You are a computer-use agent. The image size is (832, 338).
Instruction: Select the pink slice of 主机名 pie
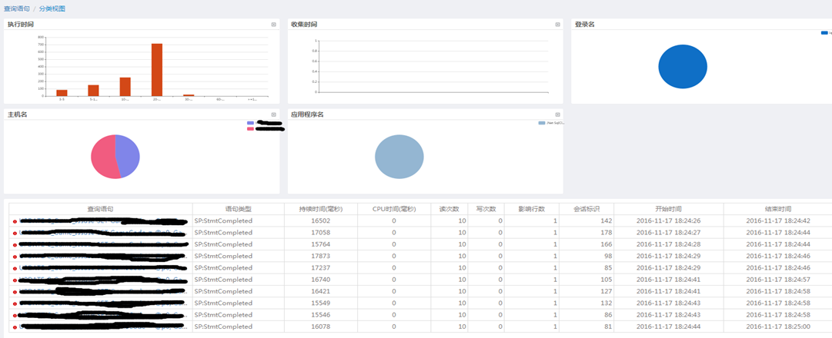(x=103, y=157)
